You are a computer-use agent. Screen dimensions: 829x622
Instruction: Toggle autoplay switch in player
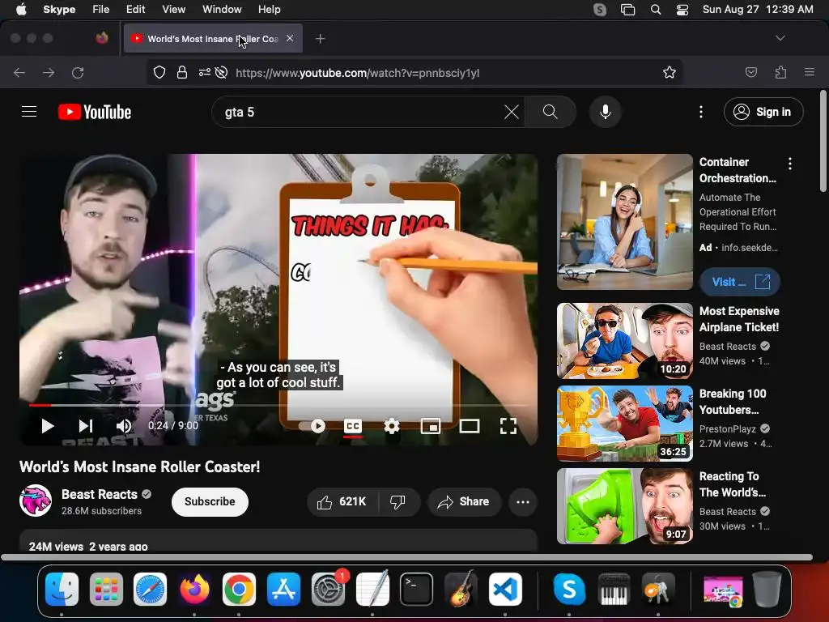[312, 426]
